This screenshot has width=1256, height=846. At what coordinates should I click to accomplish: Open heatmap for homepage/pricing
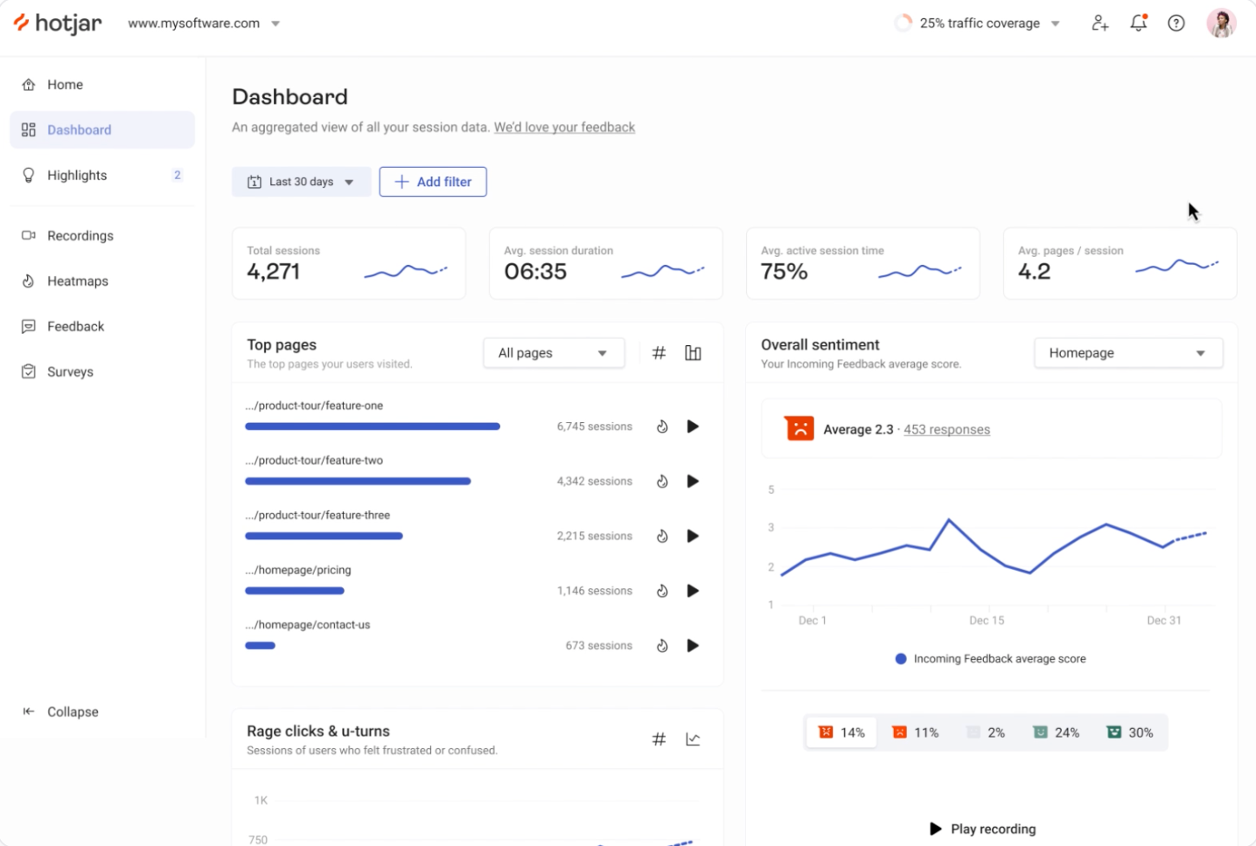pos(662,591)
